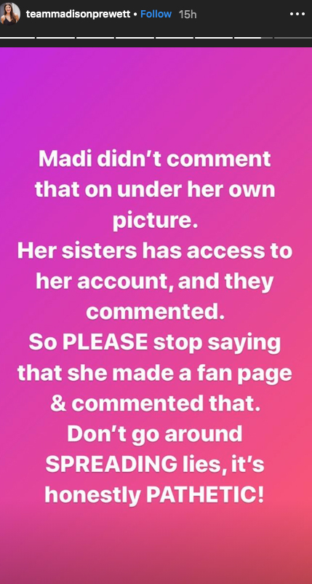Click the teammadisonprewett username

point(78,14)
